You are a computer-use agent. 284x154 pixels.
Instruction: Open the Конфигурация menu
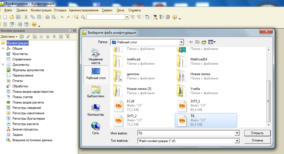(x=41, y=10)
